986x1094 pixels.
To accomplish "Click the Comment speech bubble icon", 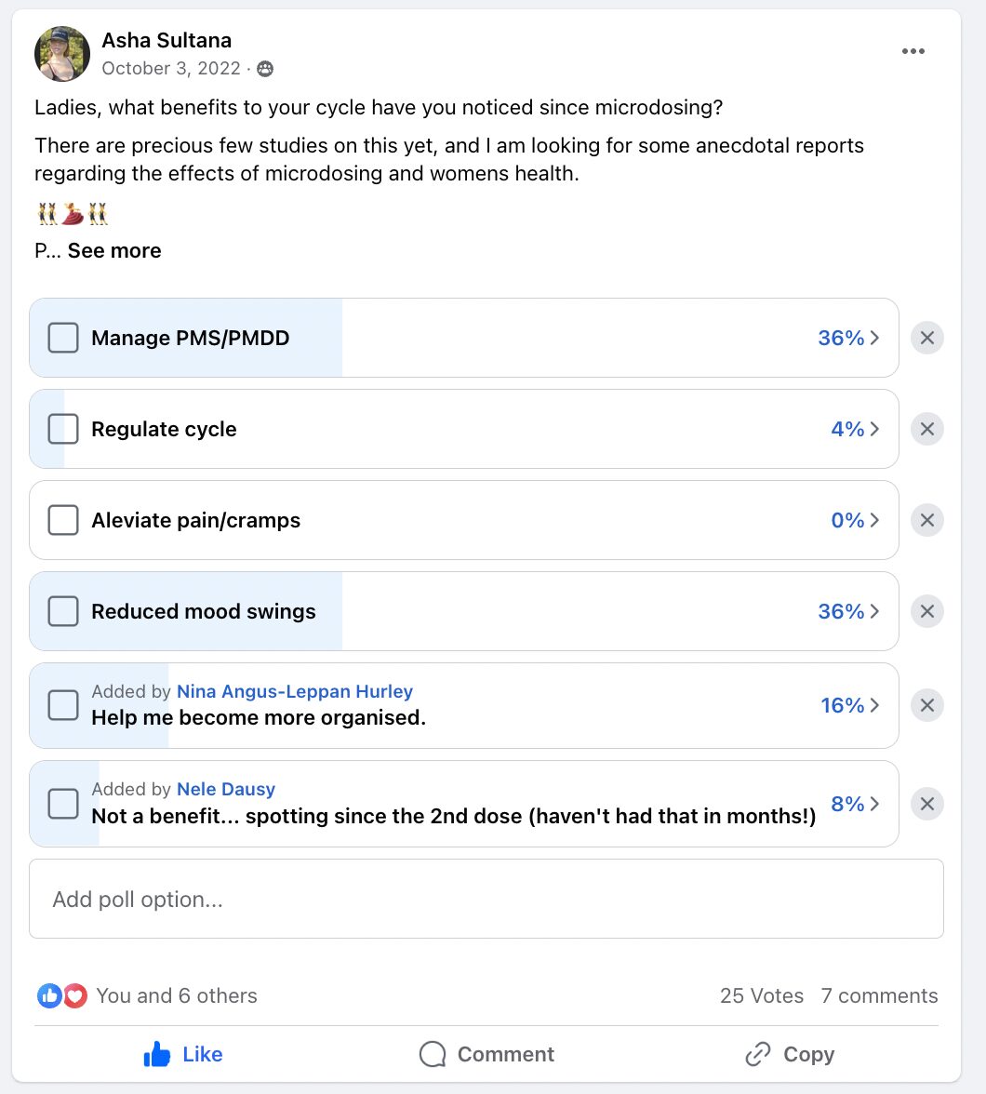I will pyautogui.click(x=433, y=1054).
